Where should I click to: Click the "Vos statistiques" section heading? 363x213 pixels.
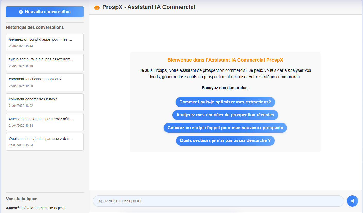pyautogui.click(x=22, y=199)
